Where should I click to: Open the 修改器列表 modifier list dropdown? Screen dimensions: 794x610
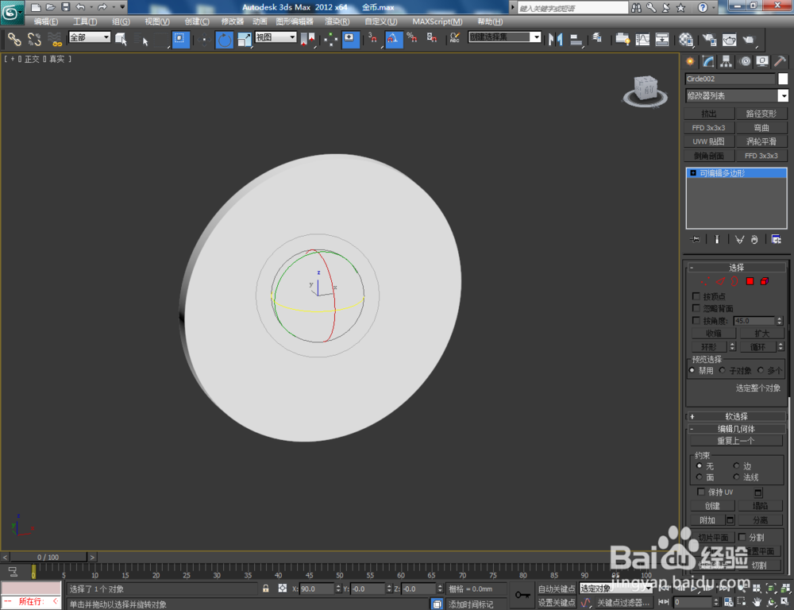(x=782, y=95)
